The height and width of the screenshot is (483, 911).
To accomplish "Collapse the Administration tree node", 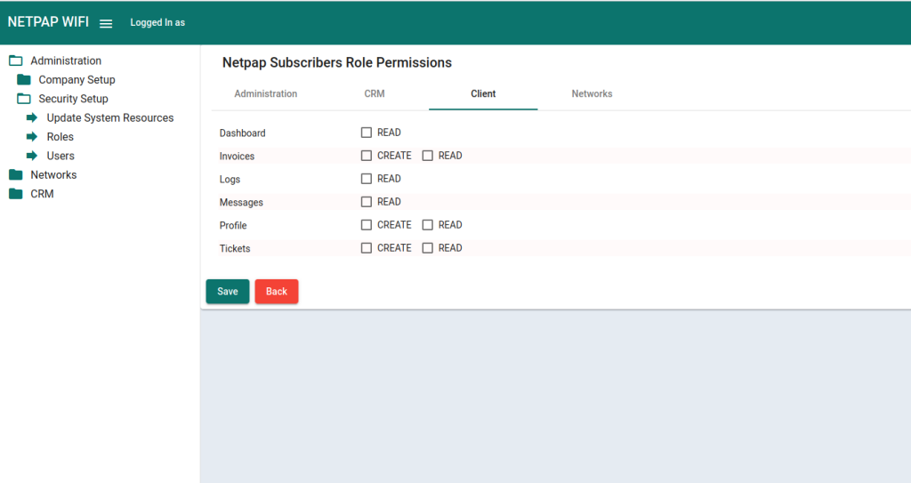I will [x=66, y=60].
